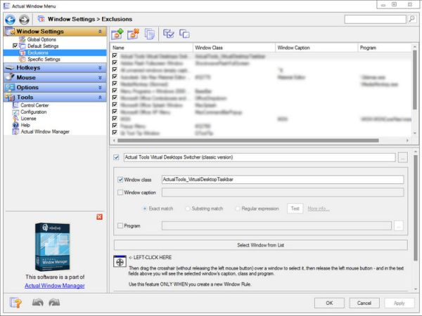The image size is (422, 316).
Task: Expand the Mouse section
Action: (x=100, y=78)
